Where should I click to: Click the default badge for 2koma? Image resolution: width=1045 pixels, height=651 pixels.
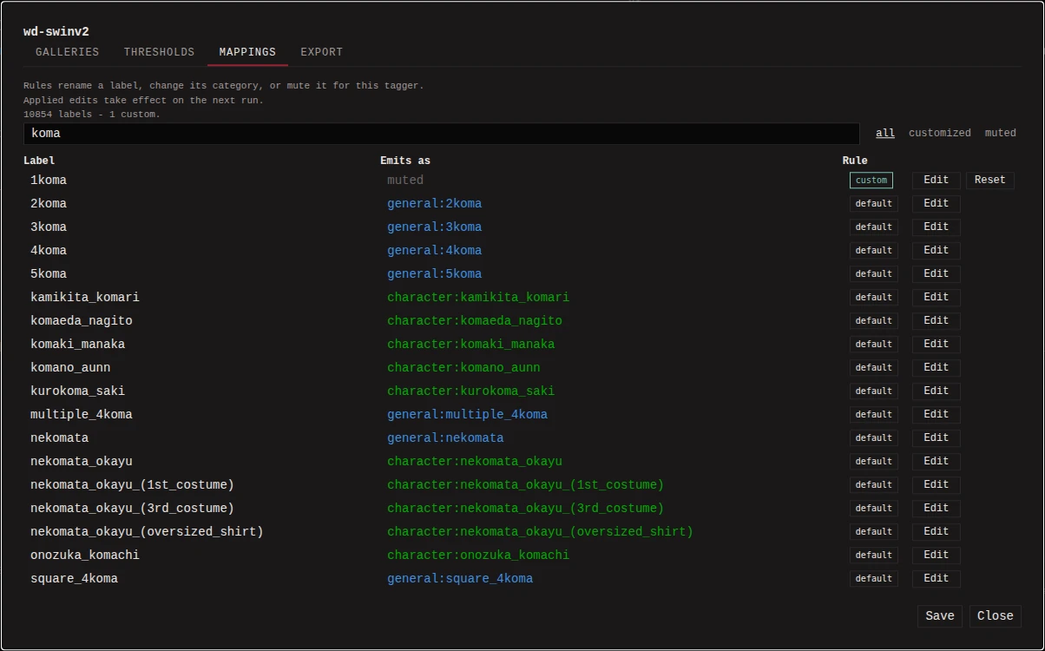click(874, 204)
